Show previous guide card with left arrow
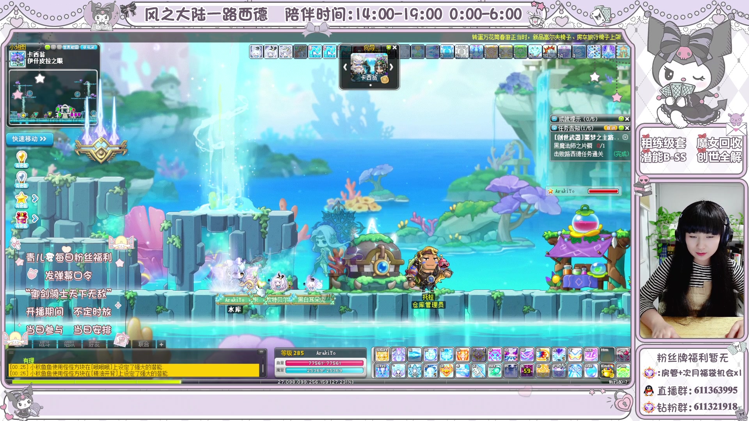Screen dimensions: 749x421 point(345,67)
